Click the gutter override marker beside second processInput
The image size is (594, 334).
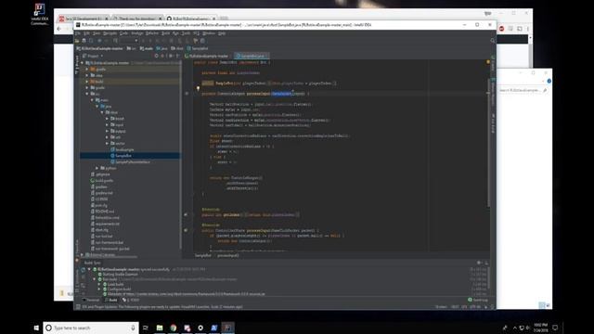186,230
